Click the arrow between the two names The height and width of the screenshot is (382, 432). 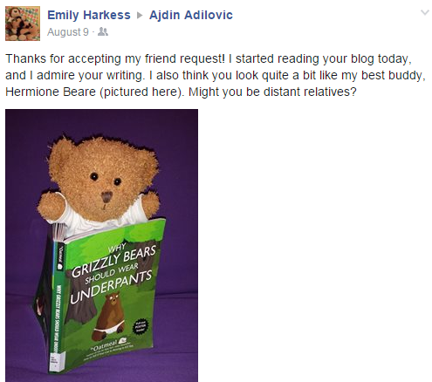[140, 15]
